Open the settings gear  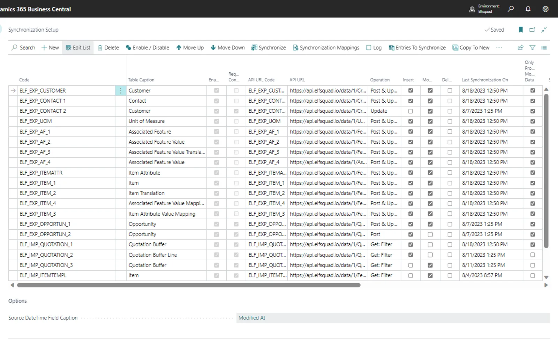[x=545, y=9]
